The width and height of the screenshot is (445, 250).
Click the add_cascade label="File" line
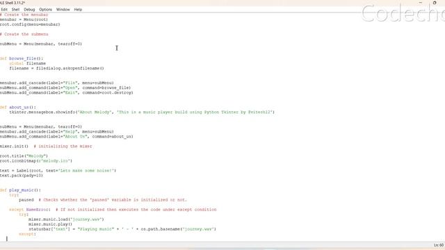point(57,83)
